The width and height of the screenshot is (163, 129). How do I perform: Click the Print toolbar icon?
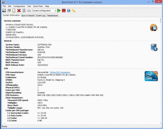9,11
